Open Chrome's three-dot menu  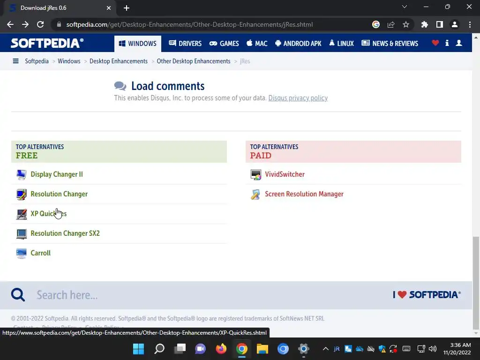(470, 24)
